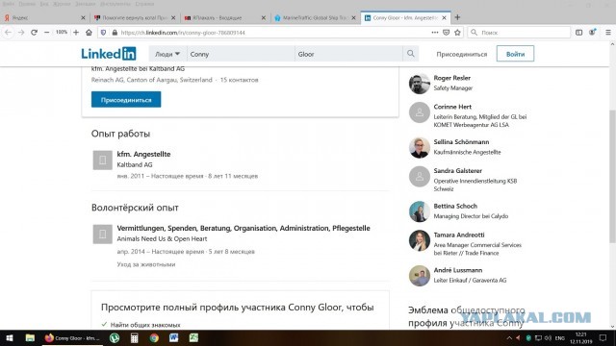This screenshot has height=346, width=616.
Task: Click the Войти button
Action: click(515, 54)
